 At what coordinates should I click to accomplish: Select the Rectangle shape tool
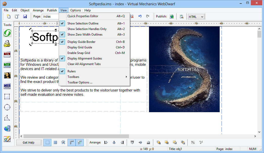(7, 97)
